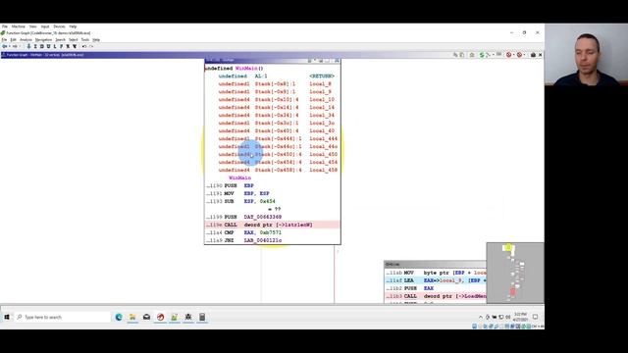This screenshot has height=353, width=628.
Task: Click the navigate forward arrow
Action: (15, 46)
